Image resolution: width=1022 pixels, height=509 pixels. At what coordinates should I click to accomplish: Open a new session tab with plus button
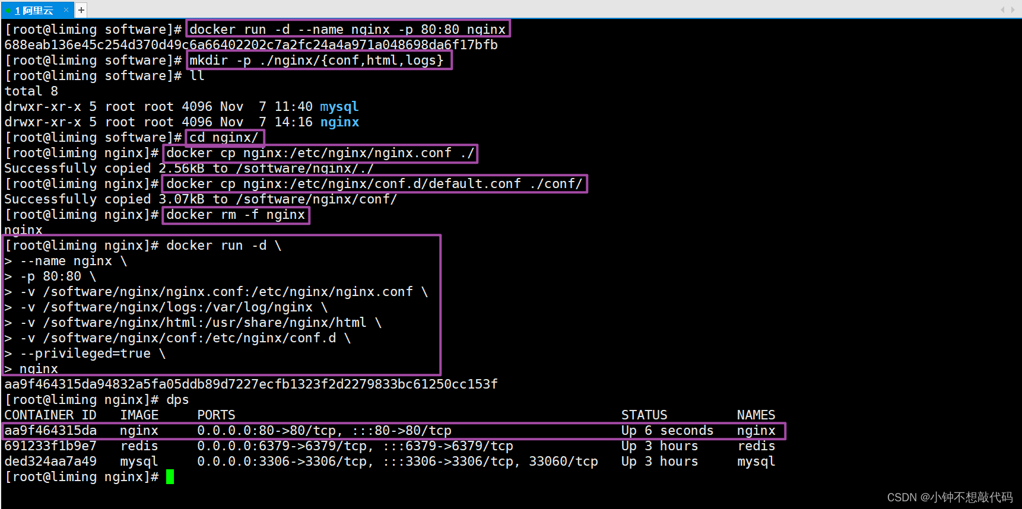point(81,10)
